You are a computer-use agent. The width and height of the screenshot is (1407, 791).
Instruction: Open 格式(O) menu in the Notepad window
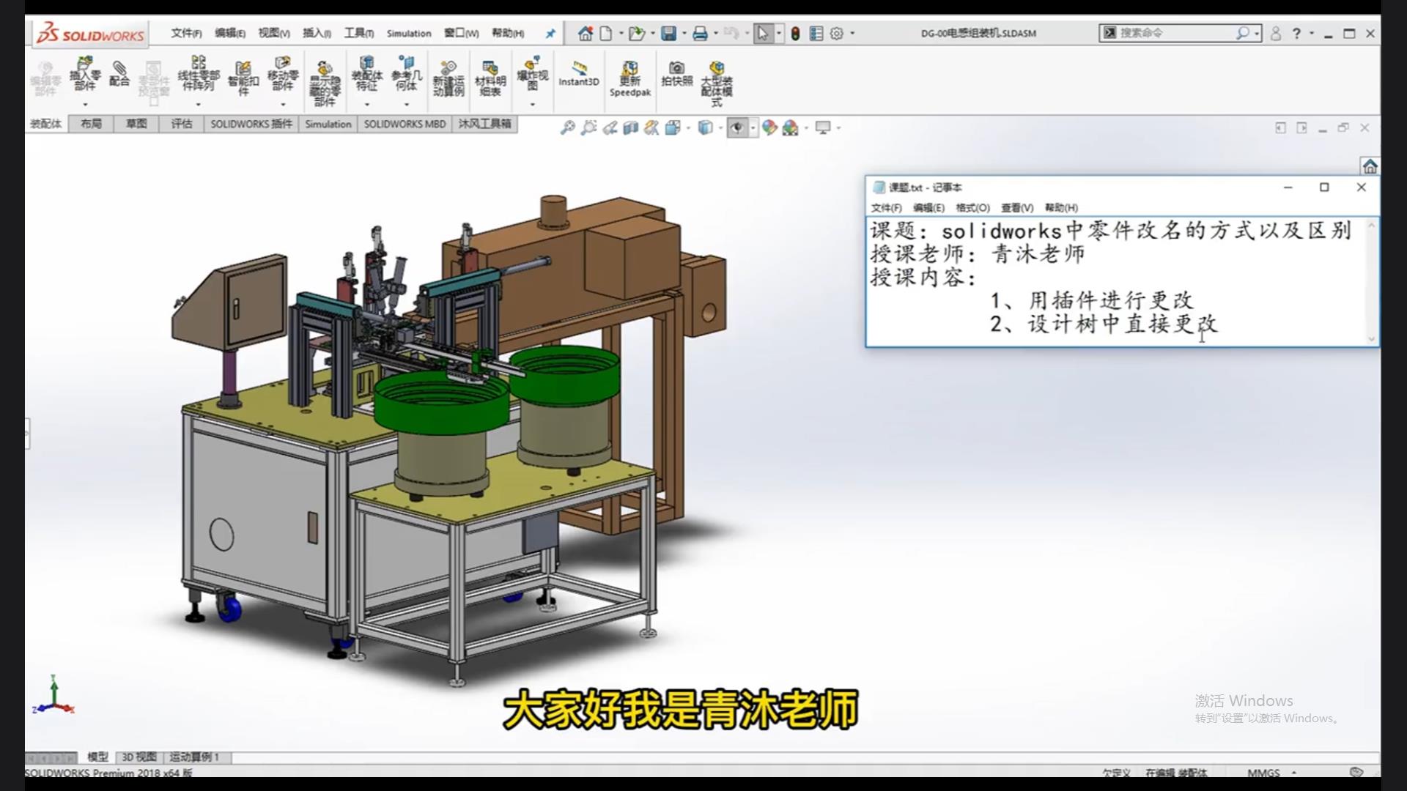click(x=972, y=207)
